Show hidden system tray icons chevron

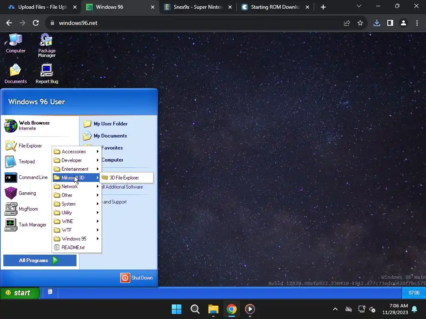click(335, 309)
